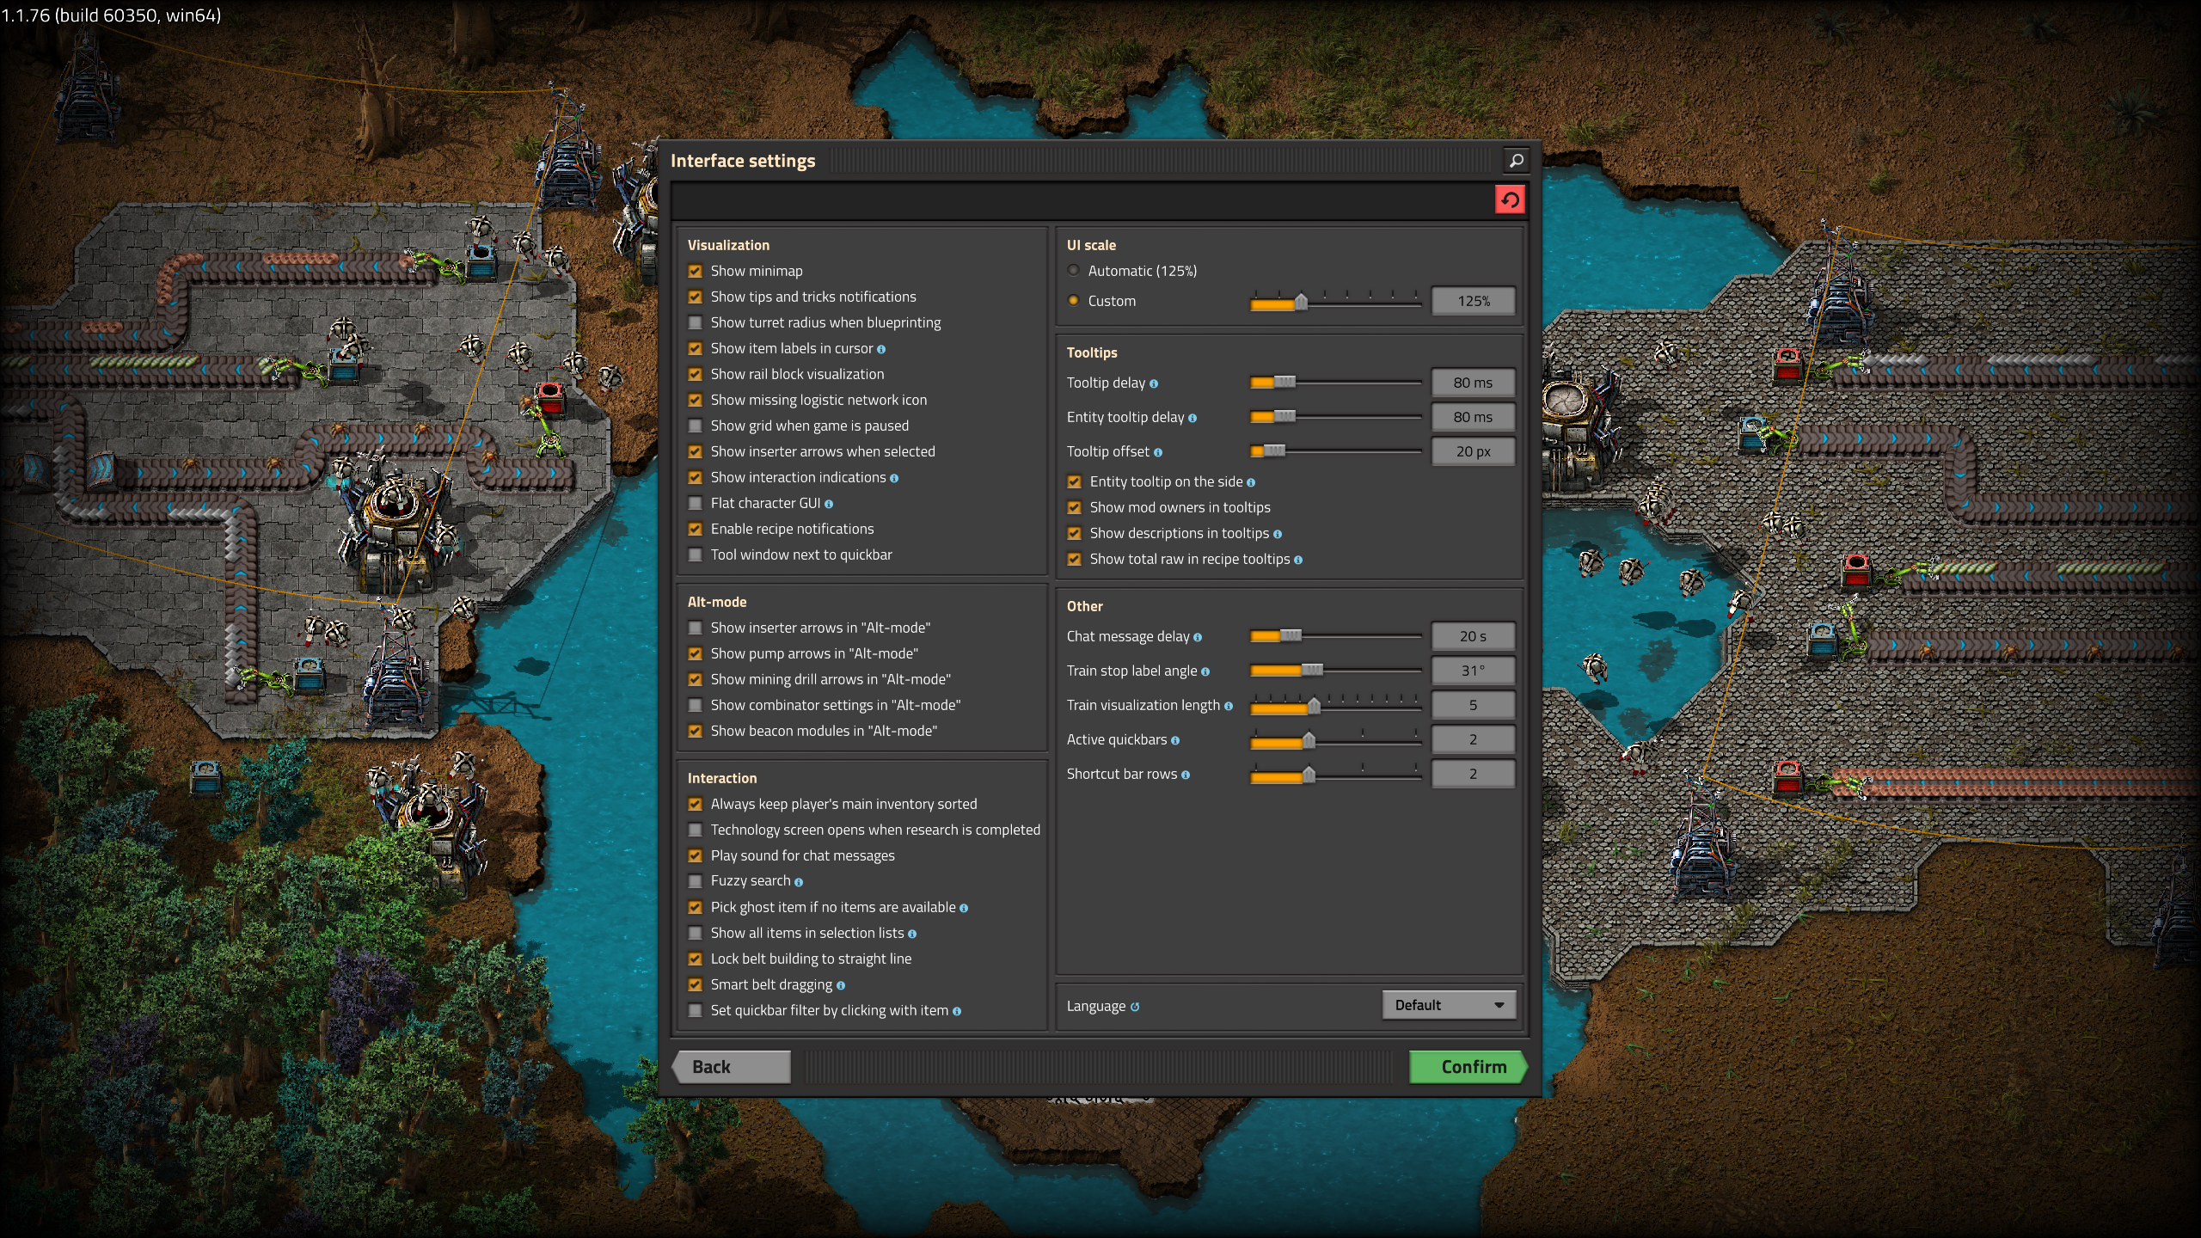Reset interface settings using the red reset icon

click(x=1511, y=199)
